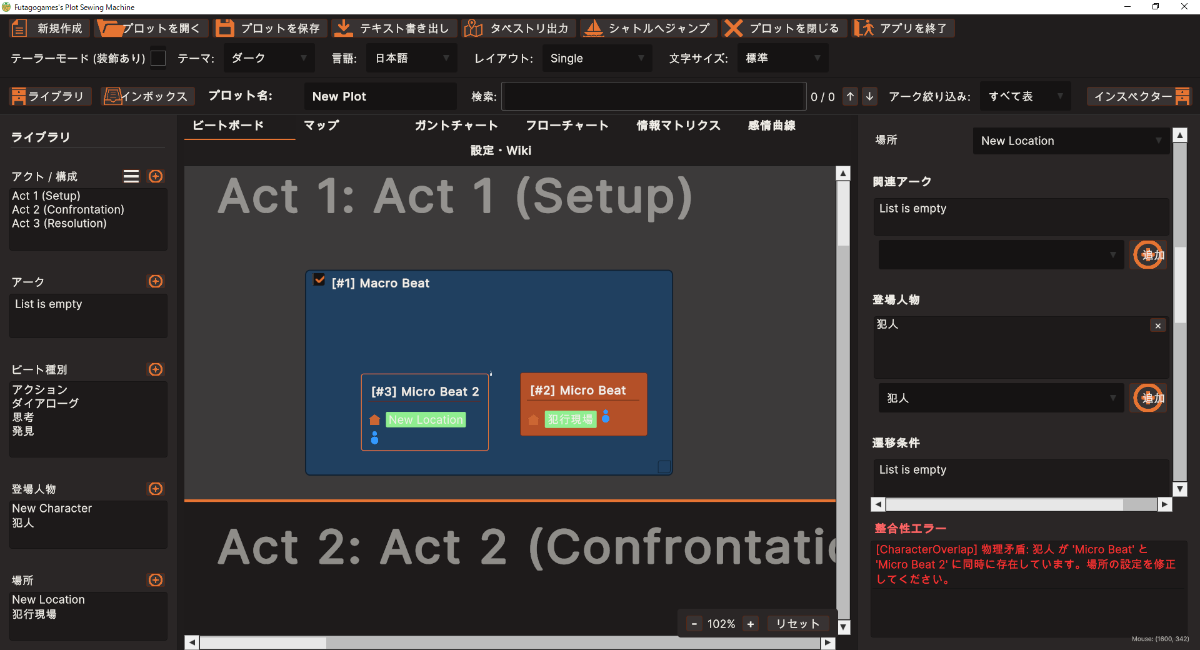The height and width of the screenshot is (650, 1200).
Task: Add a new act with plus icon
Action: coord(156,176)
